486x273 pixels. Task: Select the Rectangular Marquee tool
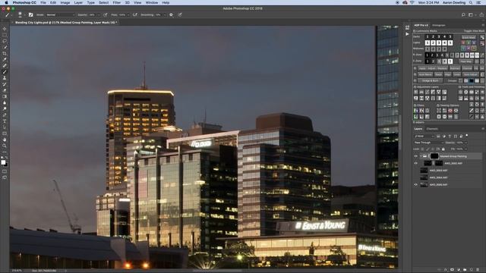click(5, 35)
